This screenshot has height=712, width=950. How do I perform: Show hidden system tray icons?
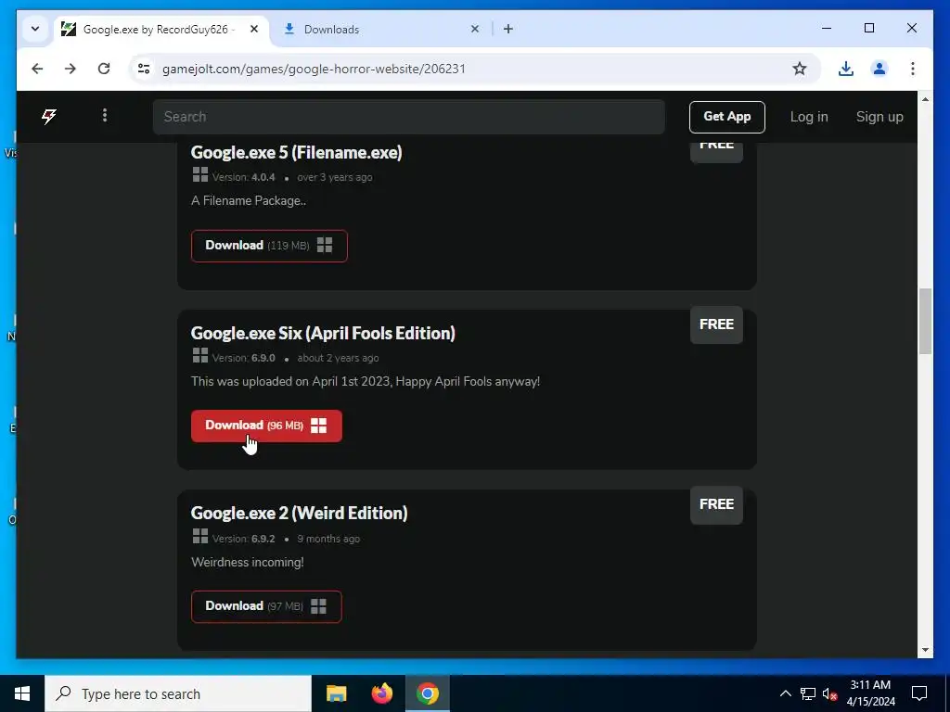coord(785,693)
